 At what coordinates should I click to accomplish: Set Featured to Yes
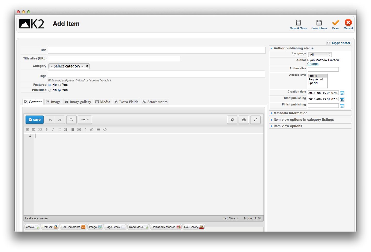pyautogui.click(x=59, y=85)
